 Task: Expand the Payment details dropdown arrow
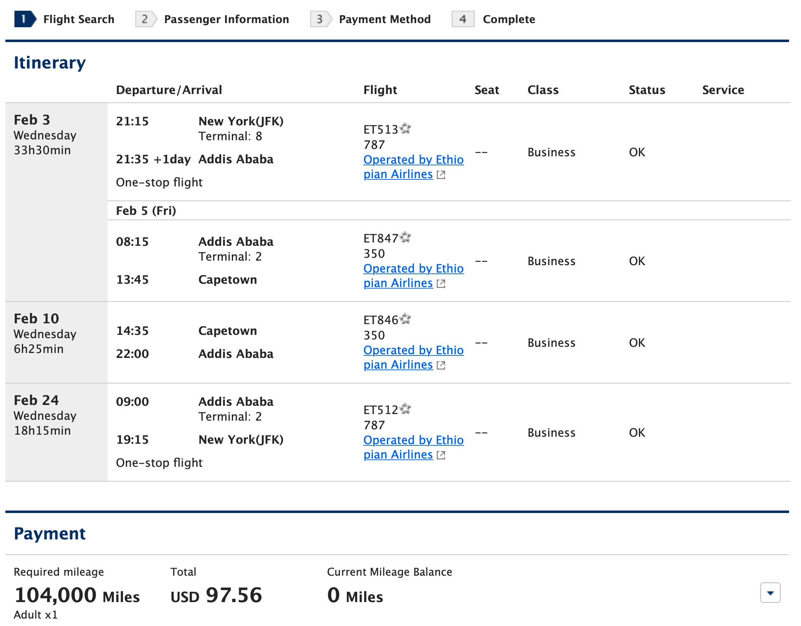coord(771,593)
